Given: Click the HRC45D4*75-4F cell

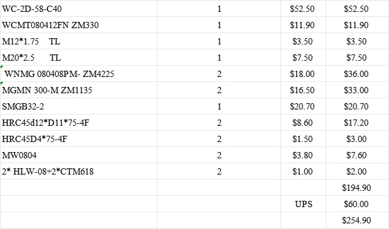Looking at the screenshot, I should click(x=78, y=139).
